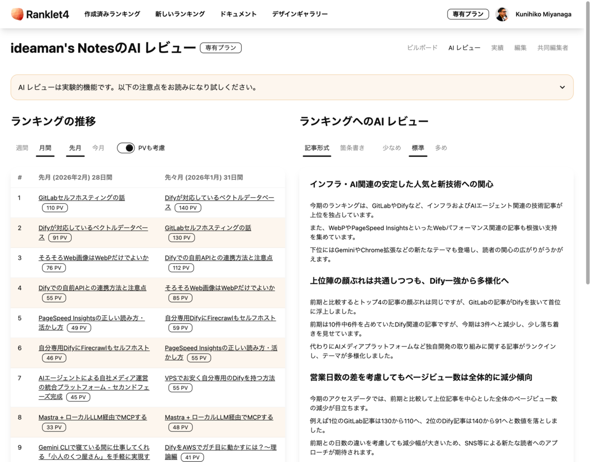Select the 箇条書き review format tab
The height and width of the screenshot is (462, 591).
[x=352, y=147]
